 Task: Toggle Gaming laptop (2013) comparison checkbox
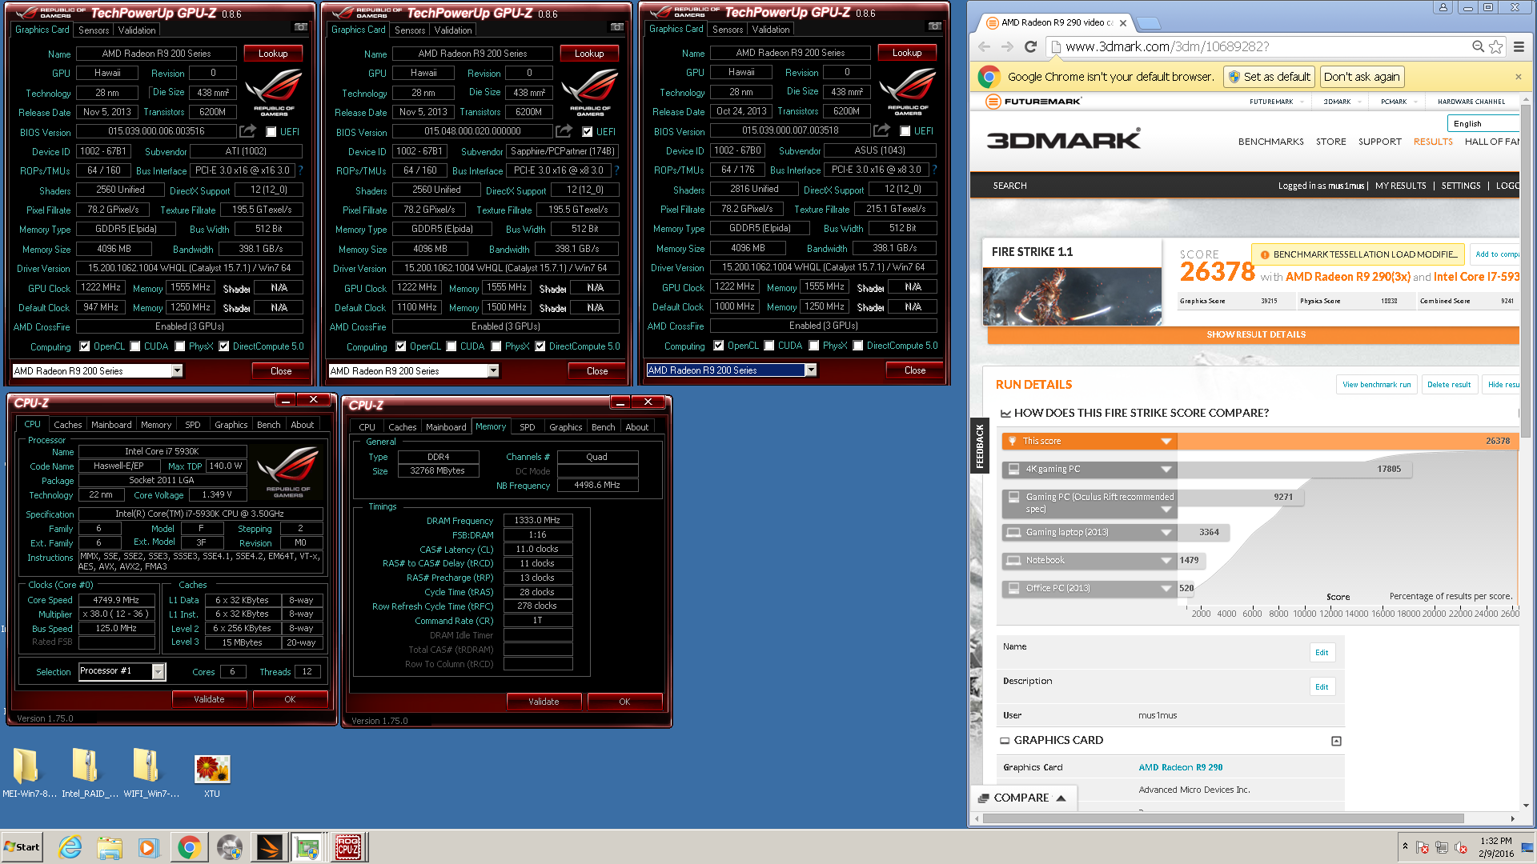pyautogui.click(x=1013, y=532)
